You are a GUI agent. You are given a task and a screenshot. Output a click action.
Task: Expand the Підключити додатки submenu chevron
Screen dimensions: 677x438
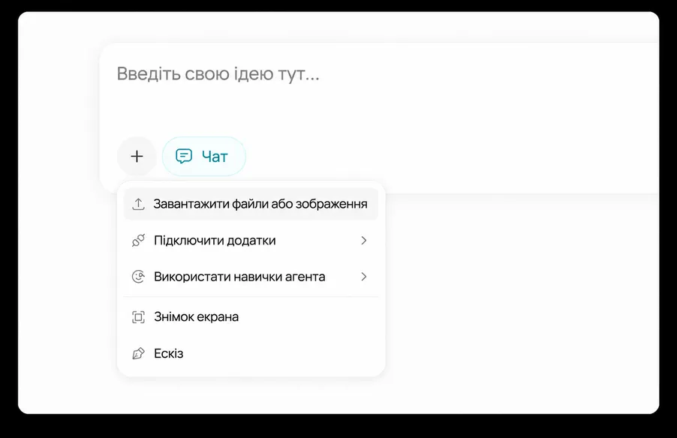[x=363, y=240]
